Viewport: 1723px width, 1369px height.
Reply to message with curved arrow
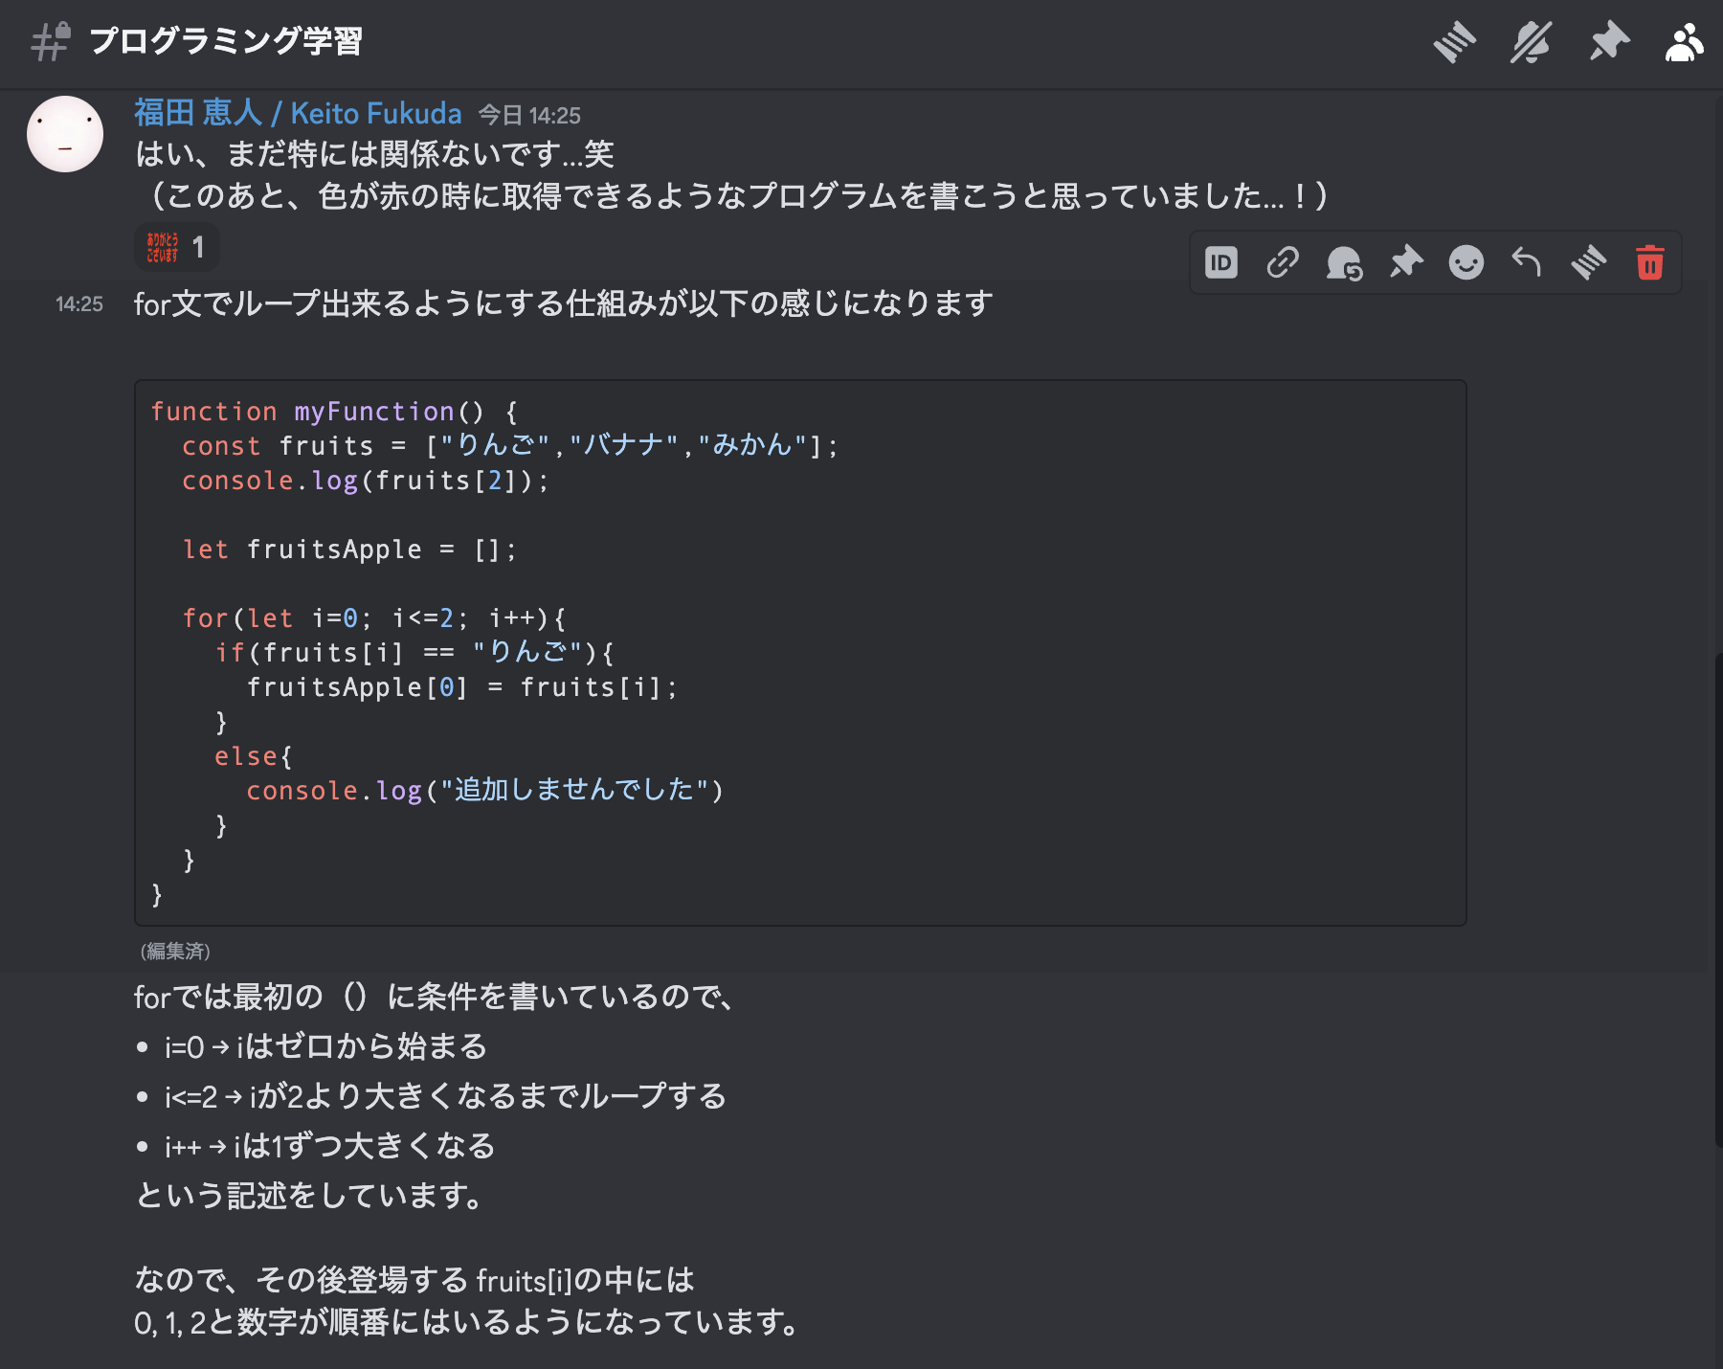pyautogui.click(x=1527, y=262)
